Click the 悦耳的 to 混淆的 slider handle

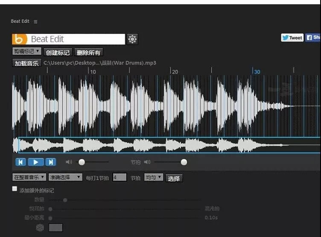50,209
